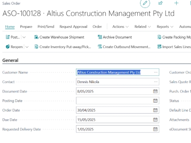Viewport: 191px width, 143px height.
Task: Open Customer Name lookup ellipsis
Action: point(156,72)
